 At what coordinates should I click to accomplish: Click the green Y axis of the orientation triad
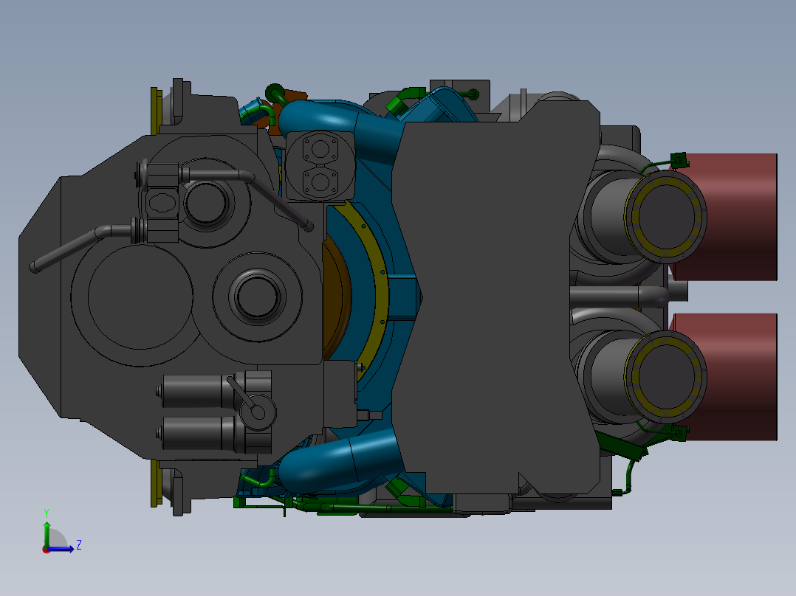pyautogui.click(x=47, y=533)
